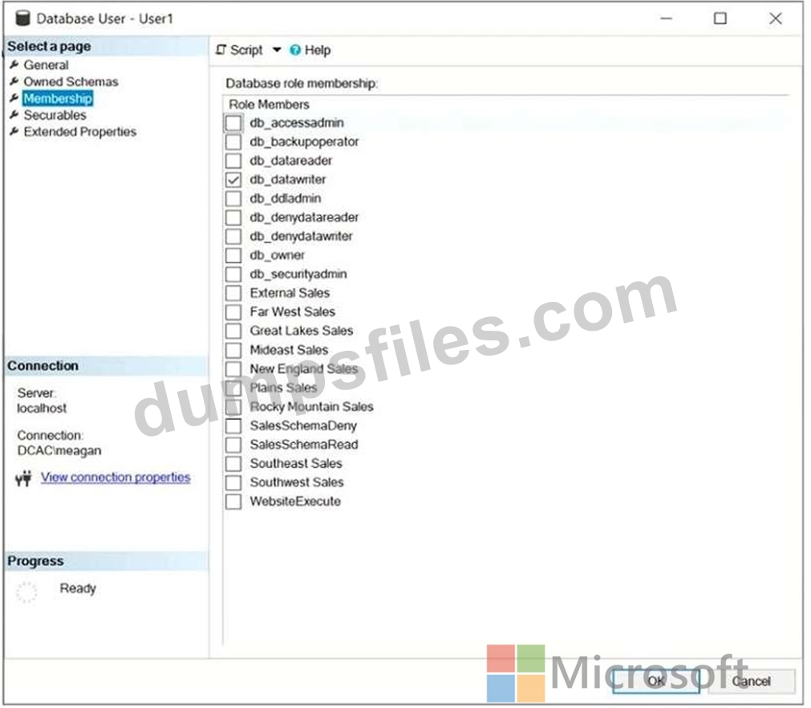Screen dimensions: 811x708
Task: Click the database icon in title bar
Action: [x=23, y=18]
